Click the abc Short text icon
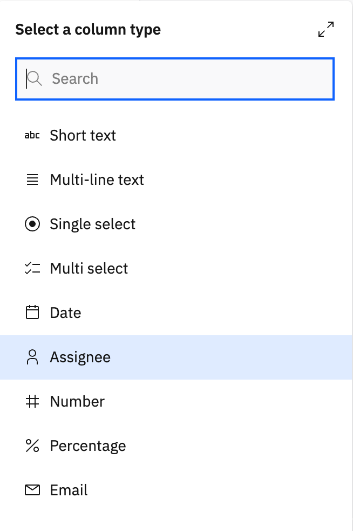 [32, 136]
